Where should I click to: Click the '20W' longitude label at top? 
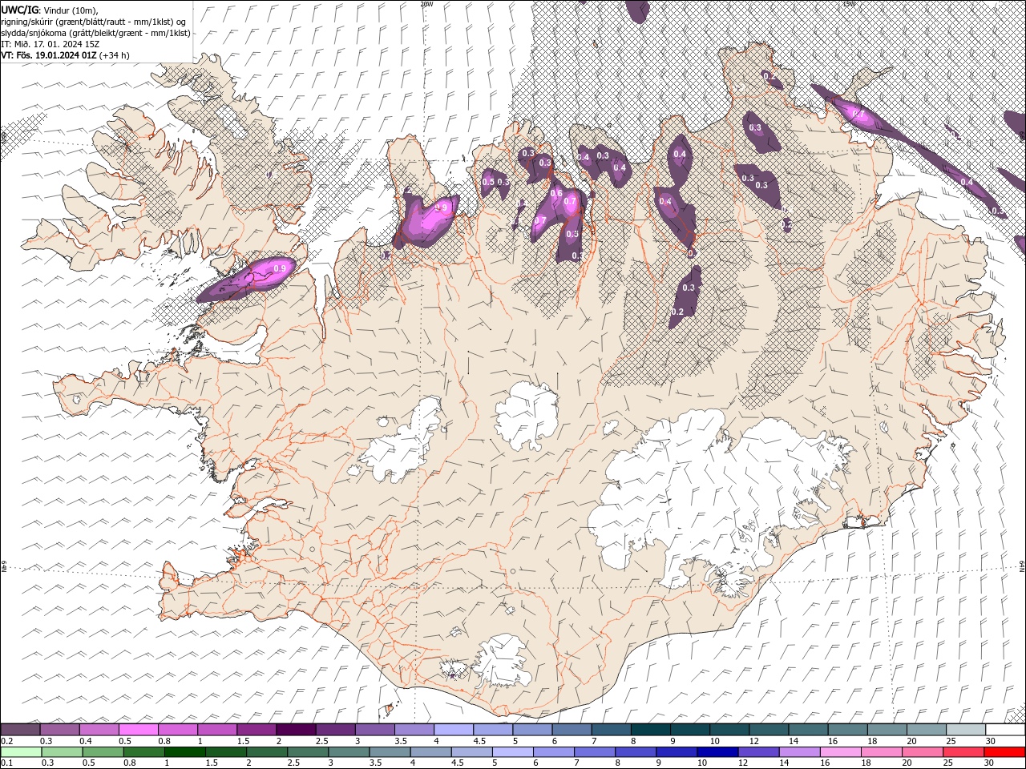426,4
